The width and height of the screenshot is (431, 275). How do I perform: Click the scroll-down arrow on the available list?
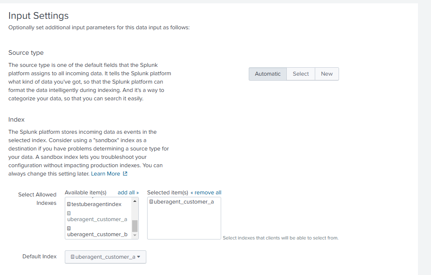pos(134,235)
